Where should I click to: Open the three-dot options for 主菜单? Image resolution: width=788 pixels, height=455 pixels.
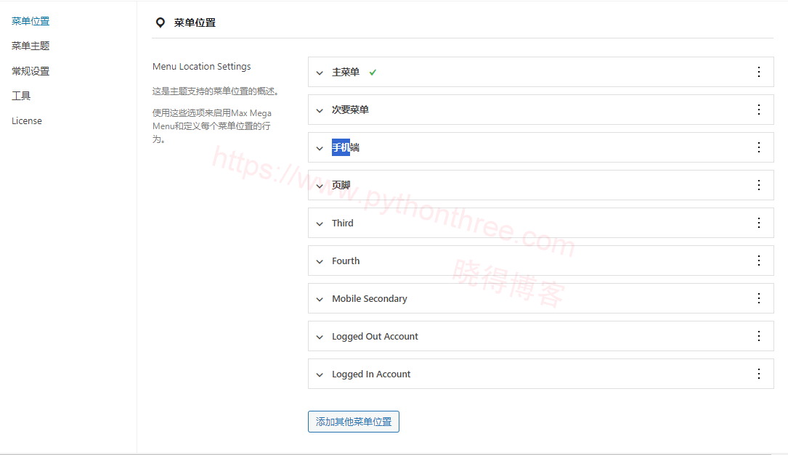click(x=759, y=72)
